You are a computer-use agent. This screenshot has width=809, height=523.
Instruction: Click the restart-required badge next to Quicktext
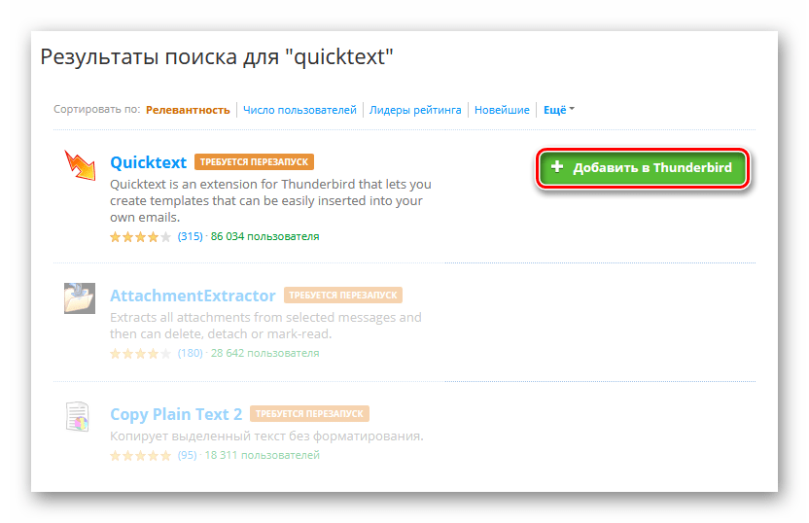pyautogui.click(x=254, y=162)
